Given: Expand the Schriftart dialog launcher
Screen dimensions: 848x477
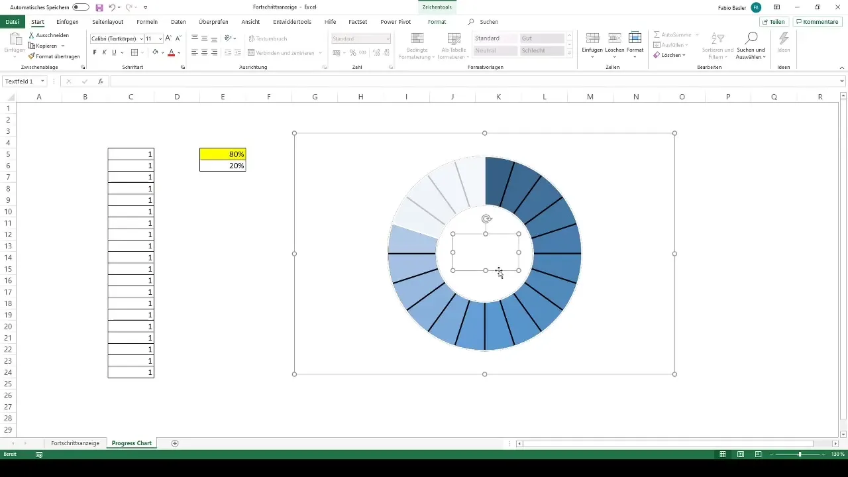Looking at the screenshot, I should point(182,68).
